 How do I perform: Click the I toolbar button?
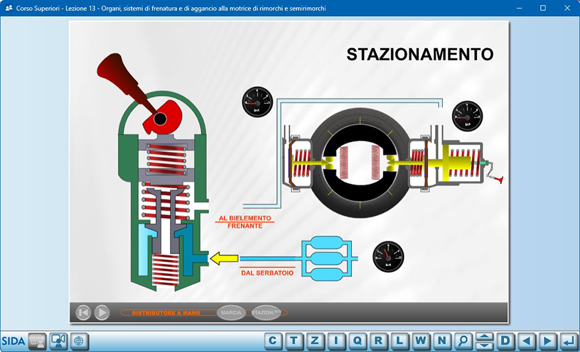tap(336, 340)
